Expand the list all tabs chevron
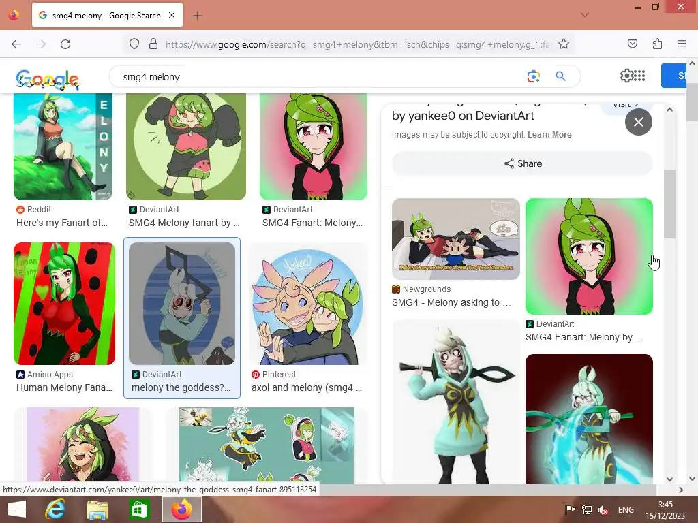698x523 pixels. [585, 15]
